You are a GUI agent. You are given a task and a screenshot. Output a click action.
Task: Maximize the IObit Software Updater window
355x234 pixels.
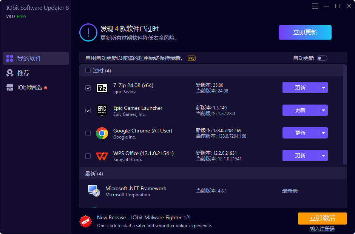click(338, 6)
